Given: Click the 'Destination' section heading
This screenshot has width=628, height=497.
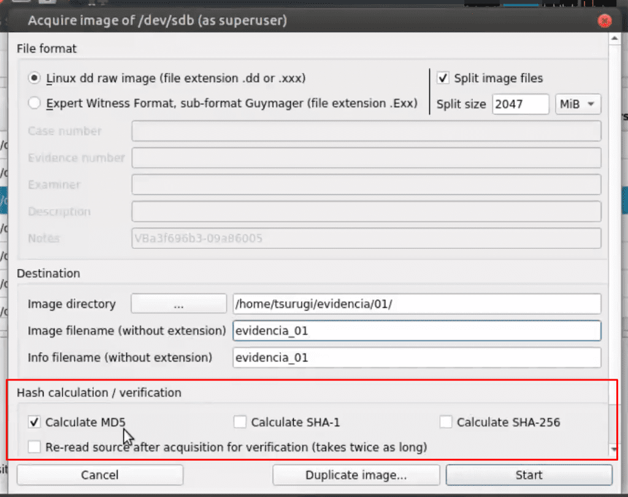Looking at the screenshot, I should pyautogui.click(x=48, y=273).
